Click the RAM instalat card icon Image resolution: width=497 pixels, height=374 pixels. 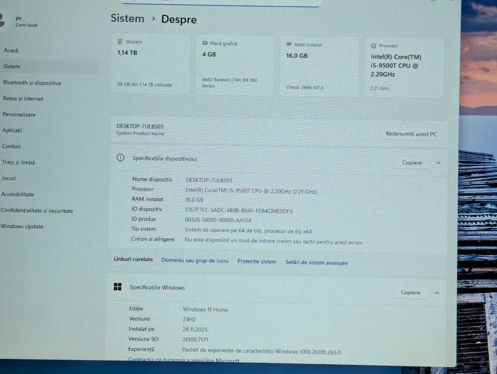point(289,44)
